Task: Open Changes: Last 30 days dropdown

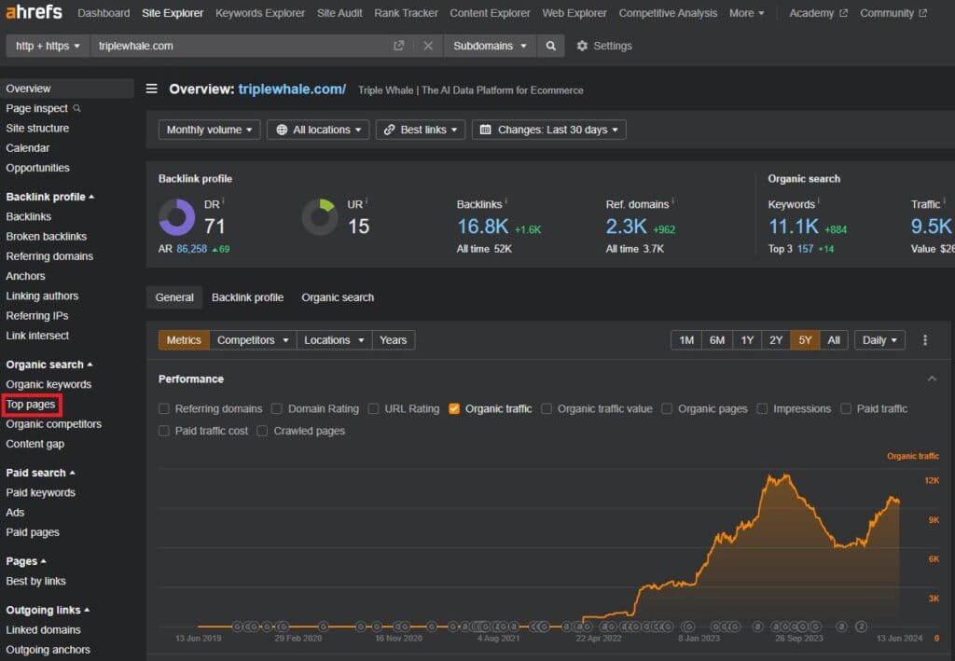Action: coord(548,130)
